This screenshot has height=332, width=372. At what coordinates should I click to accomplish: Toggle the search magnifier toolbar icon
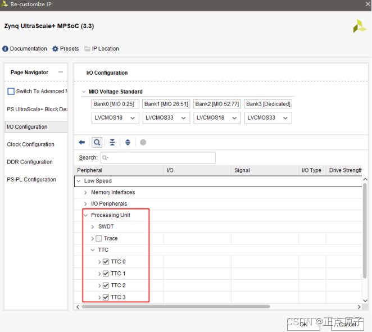(97, 142)
